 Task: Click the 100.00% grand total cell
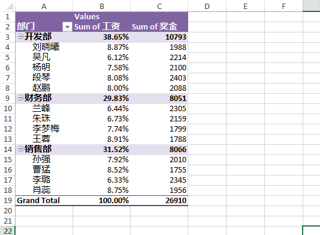coord(102,200)
